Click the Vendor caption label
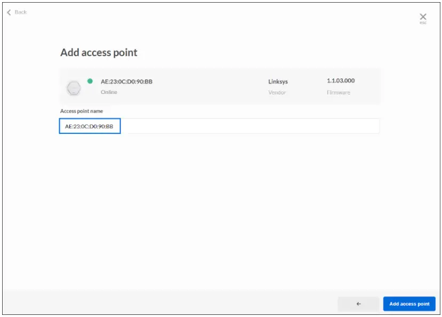The image size is (442, 317). coord(277,92)
